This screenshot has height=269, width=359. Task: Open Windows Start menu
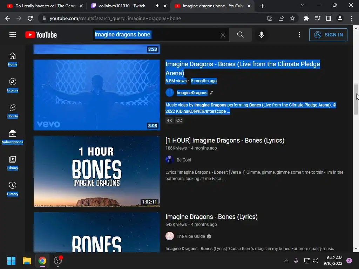(x=11, y=261)
